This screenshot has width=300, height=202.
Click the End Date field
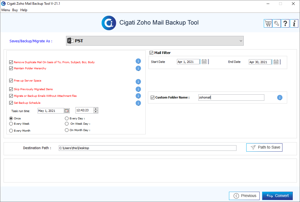[260, 62]
